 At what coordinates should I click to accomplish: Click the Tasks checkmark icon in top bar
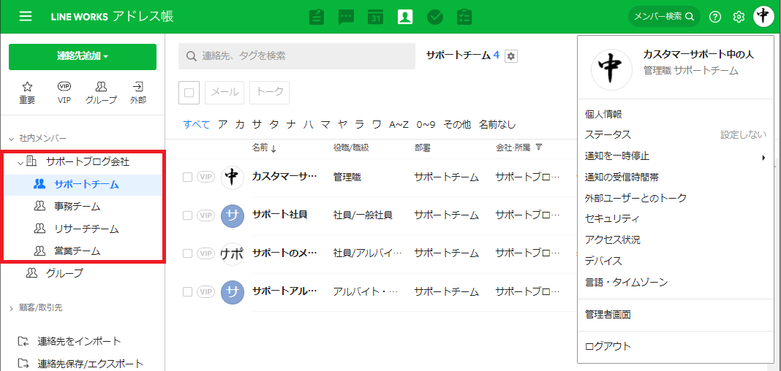[435, 17]
